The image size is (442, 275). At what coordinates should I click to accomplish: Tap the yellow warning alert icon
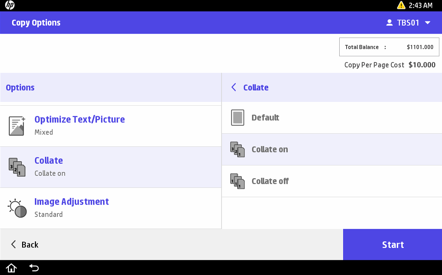click(x=401, y=5)
